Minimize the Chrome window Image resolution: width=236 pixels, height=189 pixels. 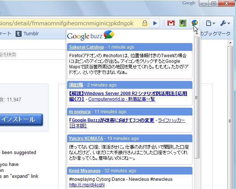[204, 4]
